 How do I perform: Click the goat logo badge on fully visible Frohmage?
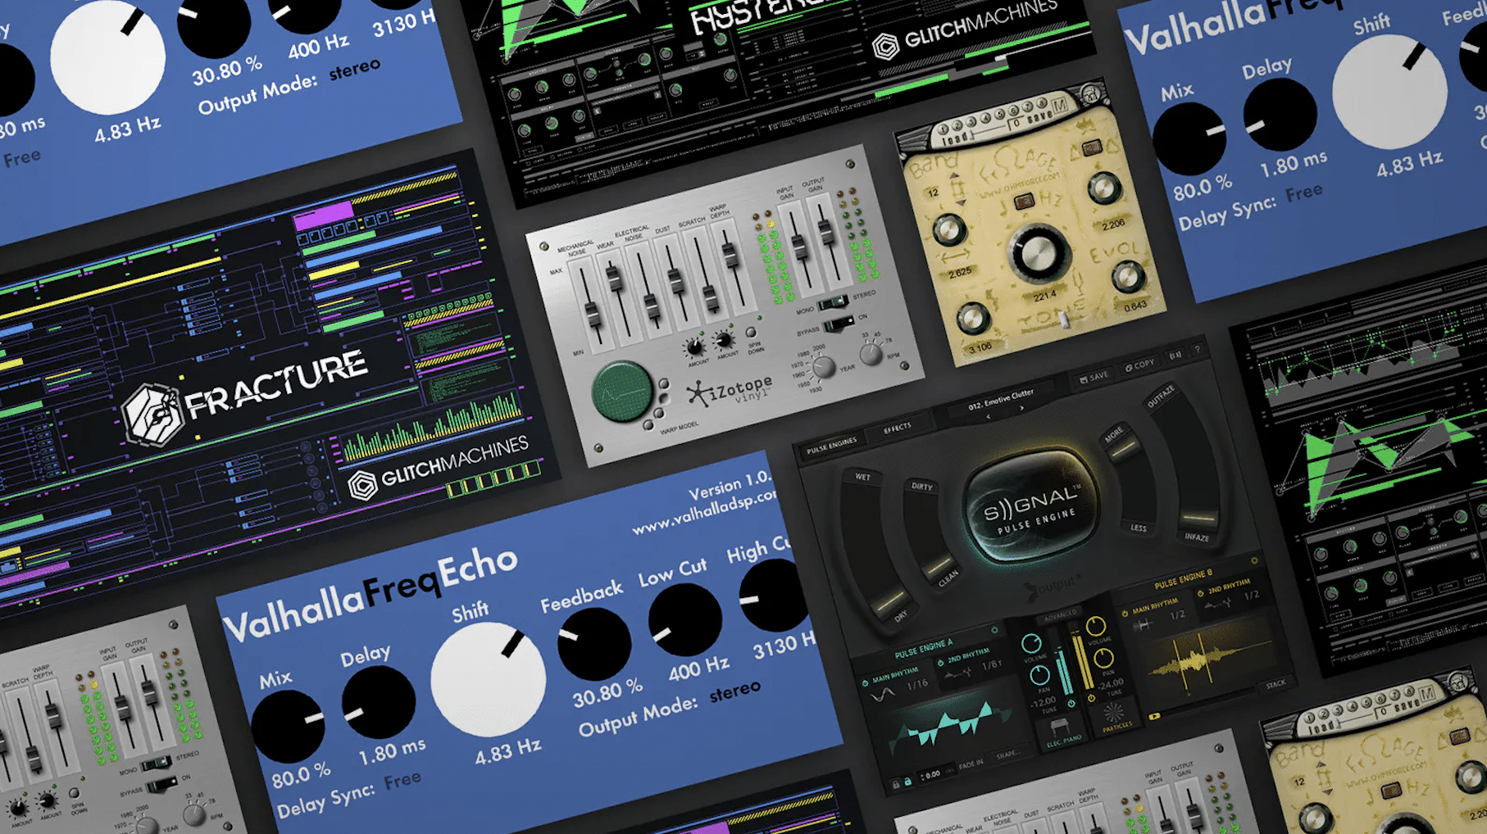[x=1089, y=93]
